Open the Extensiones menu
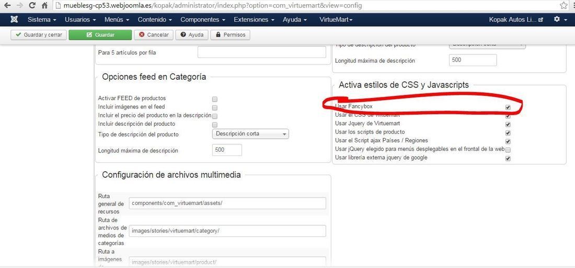 pyautogui.click(x=254, y=19)
